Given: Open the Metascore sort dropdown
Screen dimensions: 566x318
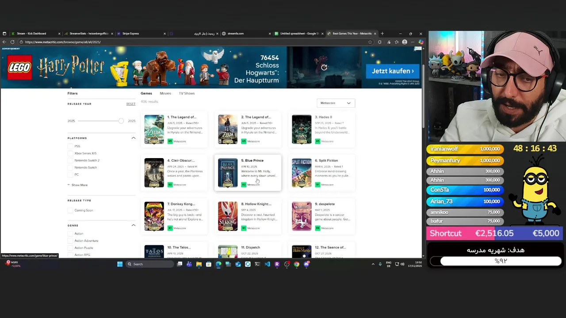Looking at the screenshot, I should pyautogui.click(x=336, y=103).
